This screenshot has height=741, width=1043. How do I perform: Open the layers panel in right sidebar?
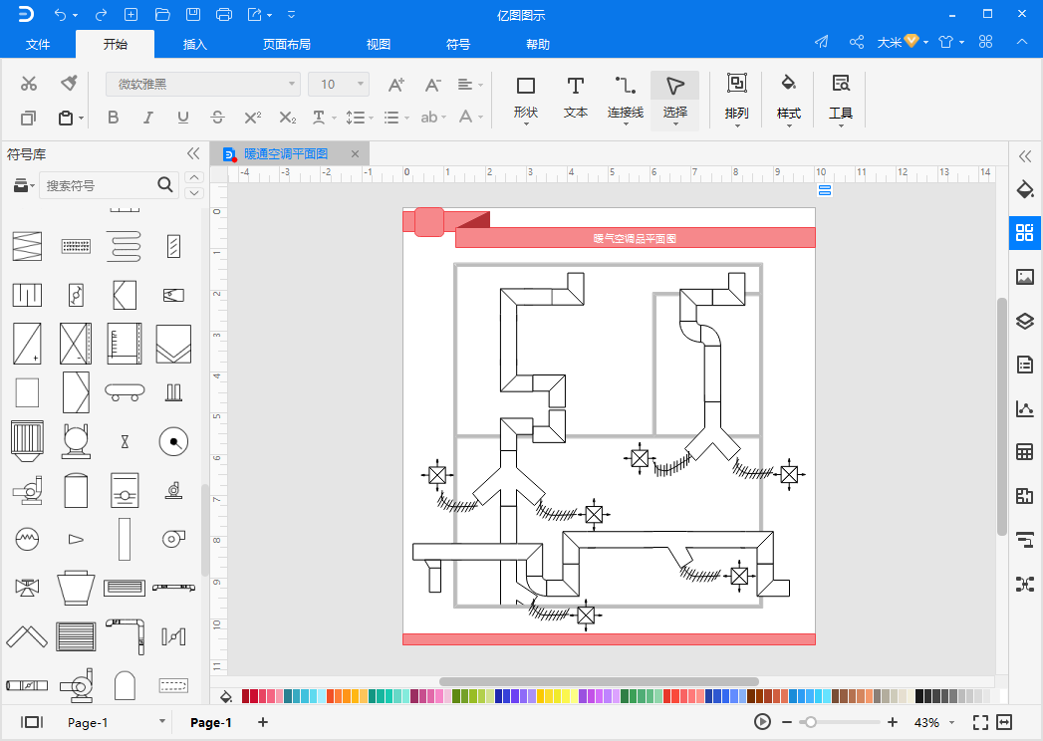[1025, 322]
